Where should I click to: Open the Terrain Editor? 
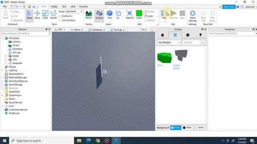(89, 15)
